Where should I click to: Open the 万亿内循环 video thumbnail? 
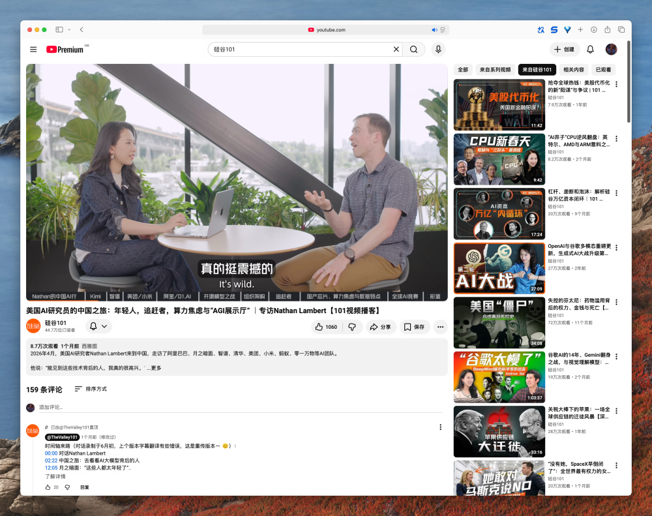pyautogui.click(x=499, y=214)
